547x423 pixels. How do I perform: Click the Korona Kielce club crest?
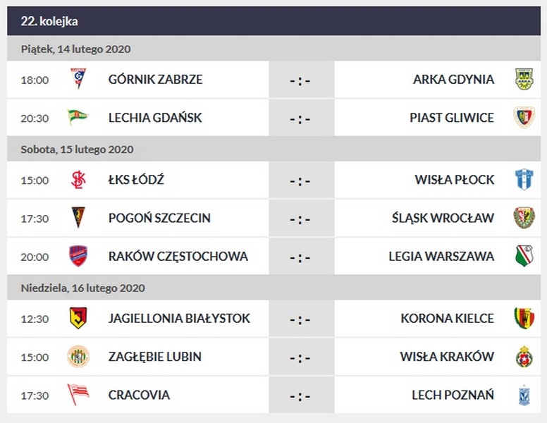[523, 318]
